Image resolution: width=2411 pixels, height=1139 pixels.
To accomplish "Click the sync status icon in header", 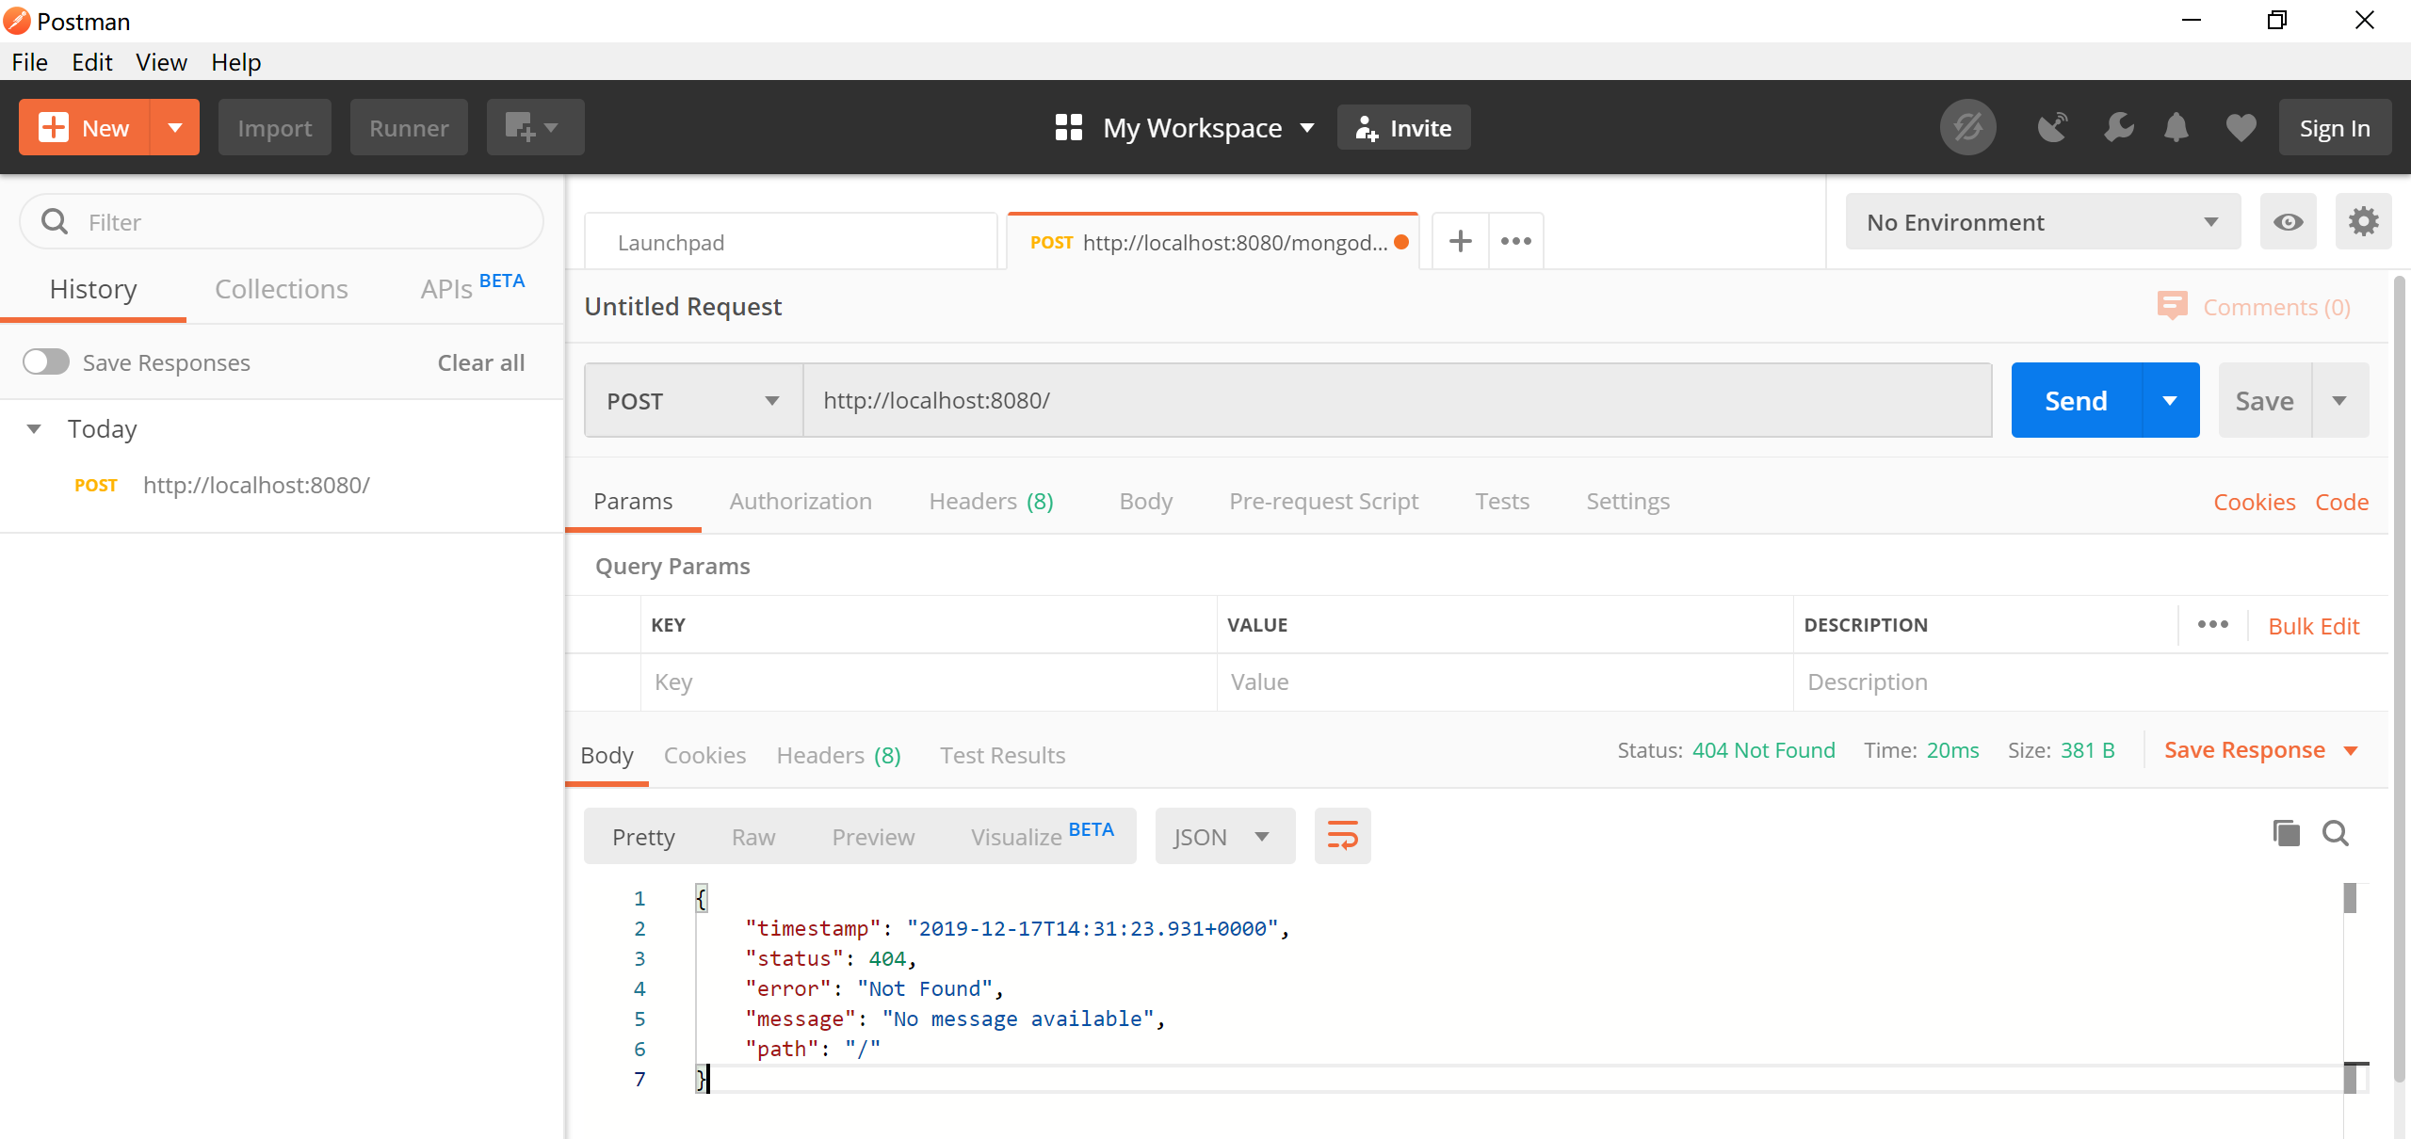I will [1967, 127].
